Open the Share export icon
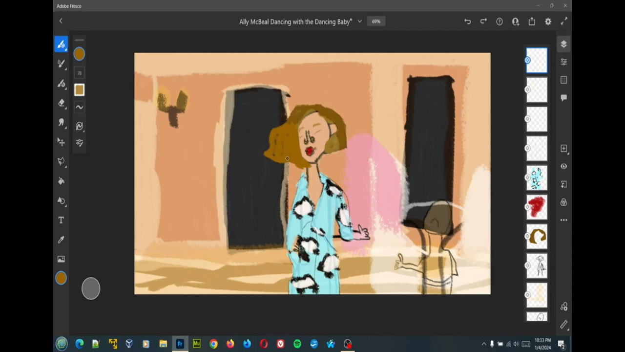This screenshot has width=625, height=352. [532, 22]
